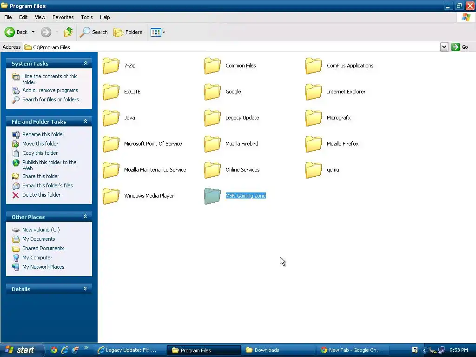Viewport: 476px width, 357px height.
Task: Go back with the green Back arrow
Action: [x=10, y=32]
